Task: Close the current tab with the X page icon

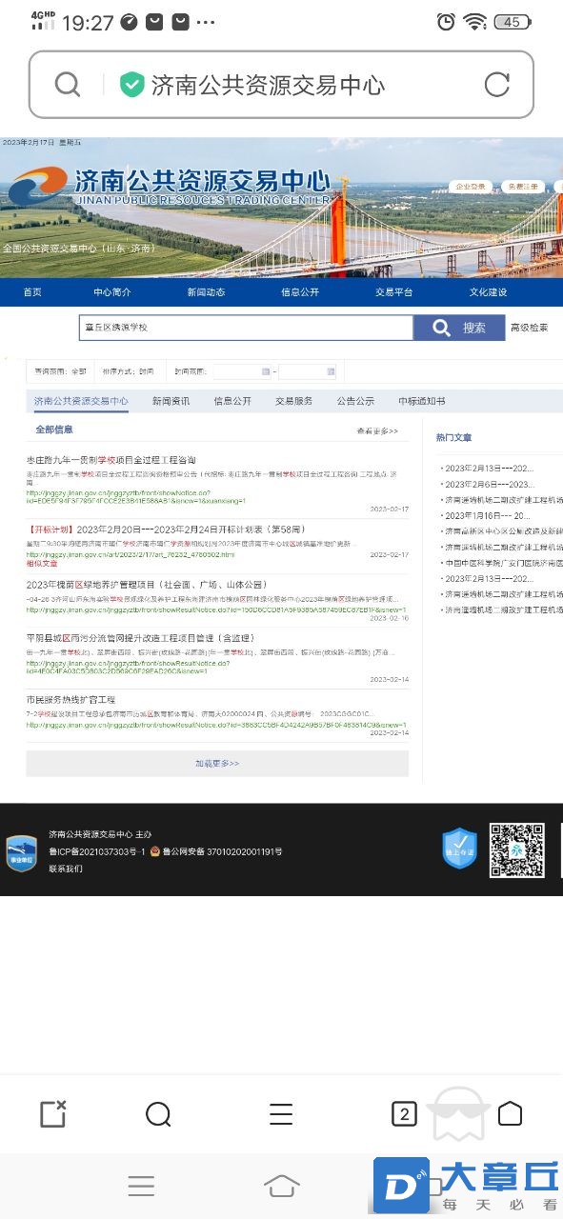Action: 53,1113
